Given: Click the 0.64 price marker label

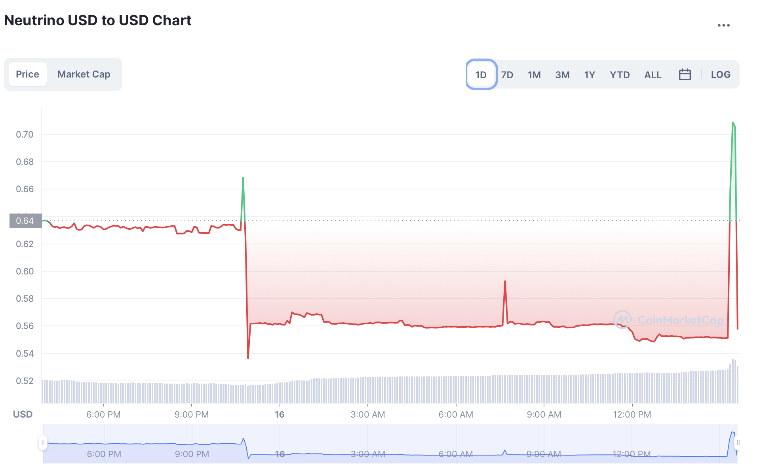Looking at the screenshot, I should pos(25,221).
